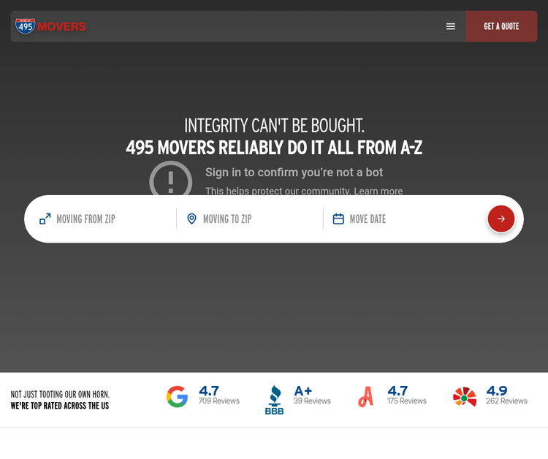Click the Angi 4.7 rating value
Image resolution: width=548 pixels, height=459 pixels.
point(397,390)
